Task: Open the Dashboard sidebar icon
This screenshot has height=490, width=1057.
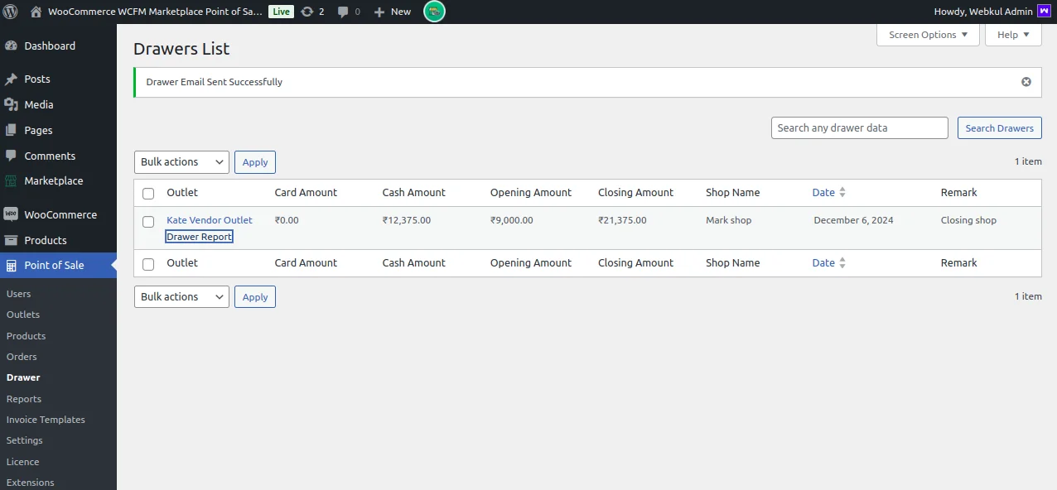Action: click(x=12, y=46)
